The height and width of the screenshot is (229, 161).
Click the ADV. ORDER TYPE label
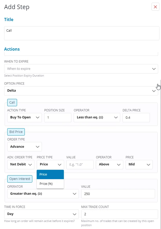click(20, 157)
